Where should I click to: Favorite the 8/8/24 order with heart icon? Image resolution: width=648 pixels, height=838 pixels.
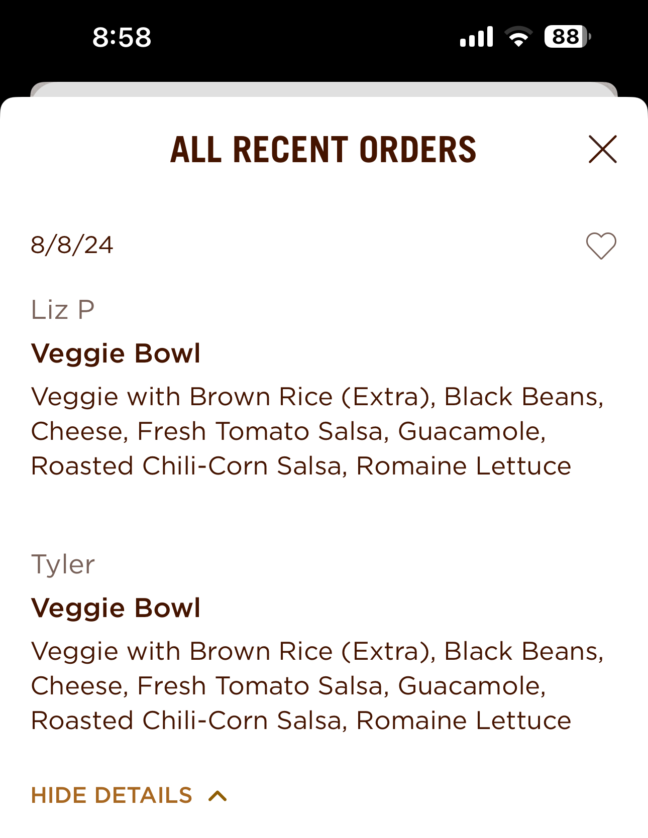(x=601, y=246)
